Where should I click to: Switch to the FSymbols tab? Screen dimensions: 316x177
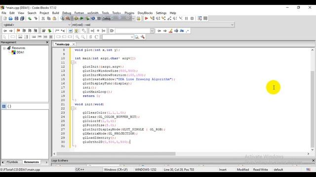pyautogui.click(x=12, y=162)
